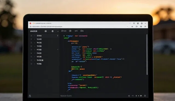This screenshot has height=101, width=175.
Task: Open the small arrow dropdown in the sidebar header
Action: pyautogui.click(x=58, y=31)
